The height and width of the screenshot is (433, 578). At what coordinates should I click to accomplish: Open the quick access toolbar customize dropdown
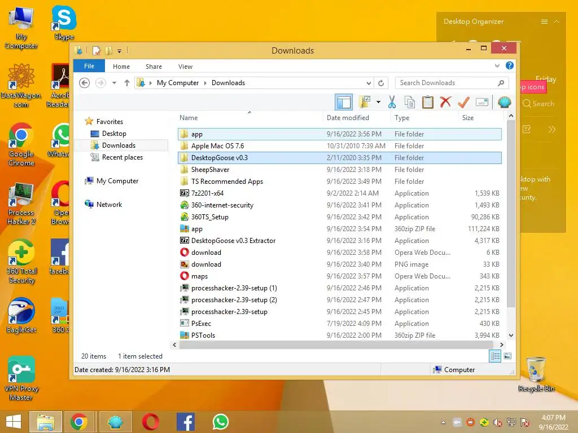[120, 51]
